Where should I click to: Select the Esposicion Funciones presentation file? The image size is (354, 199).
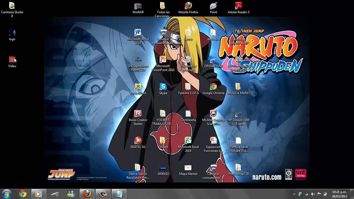pyautogui.click(x=214, y=145)
